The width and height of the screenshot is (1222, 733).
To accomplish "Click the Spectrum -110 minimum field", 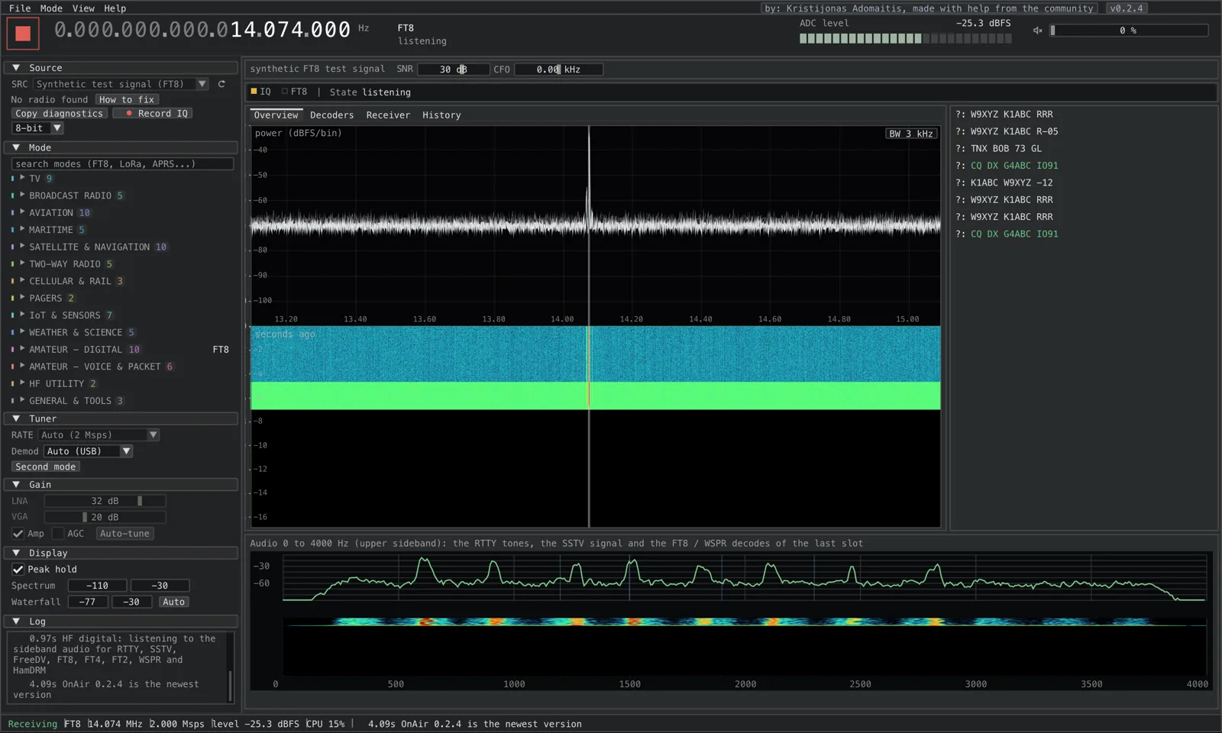I will tap(98, 586).
